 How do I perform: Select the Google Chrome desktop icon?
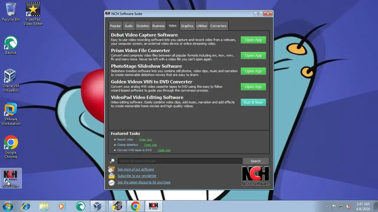point(11,147)
